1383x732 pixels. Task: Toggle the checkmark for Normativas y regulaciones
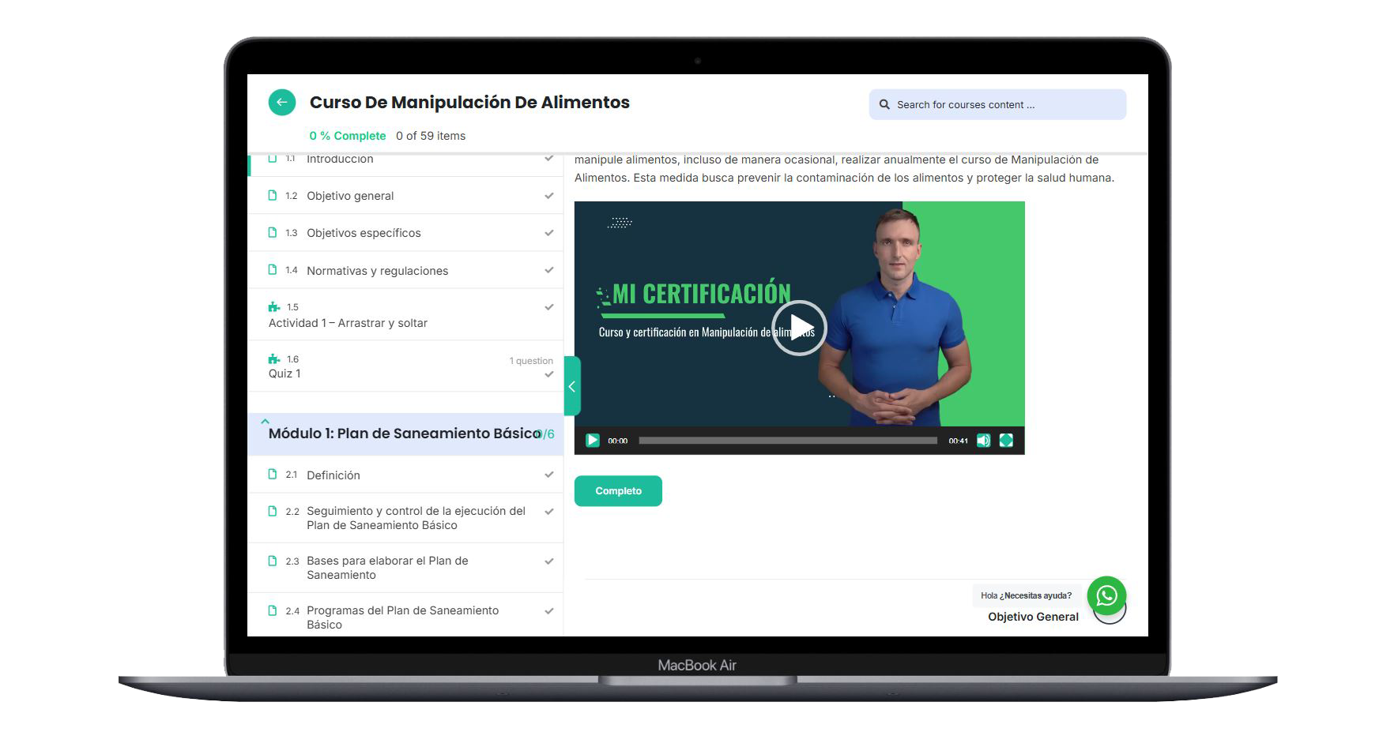click(x=548, y=270)
